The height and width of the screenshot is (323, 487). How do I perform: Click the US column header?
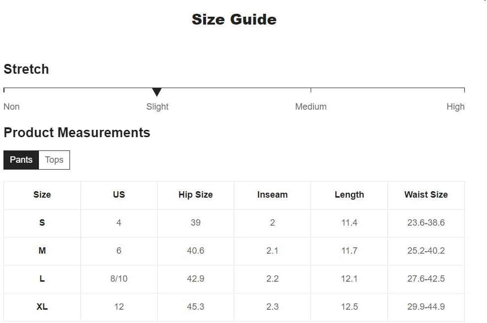pyautogui.click(x=119, y=195)
